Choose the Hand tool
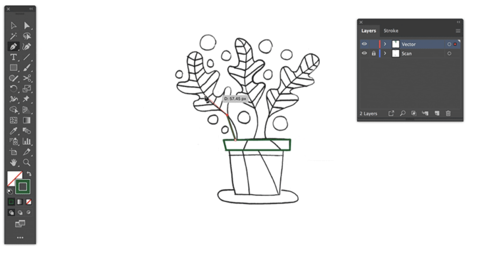This screenshot has width=497, height=253. [x=14, y=162]
